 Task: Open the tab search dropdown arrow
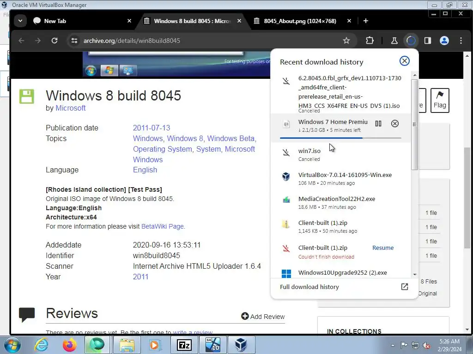click(x=20, y=21)
